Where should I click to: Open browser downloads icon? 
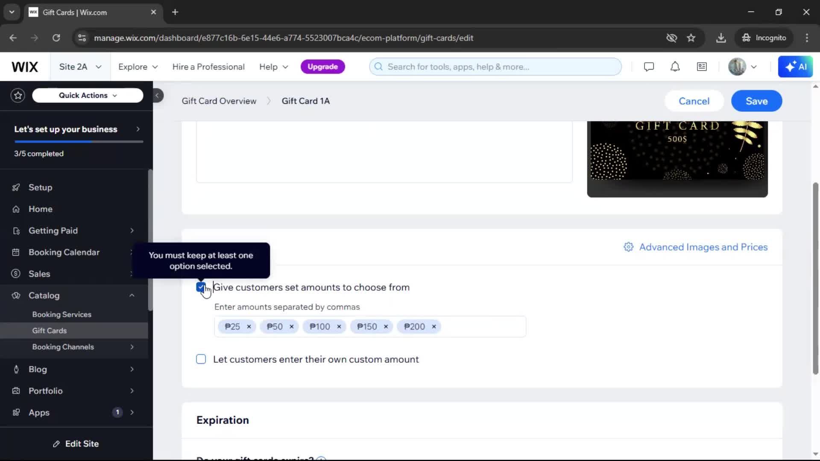(721, 38)
